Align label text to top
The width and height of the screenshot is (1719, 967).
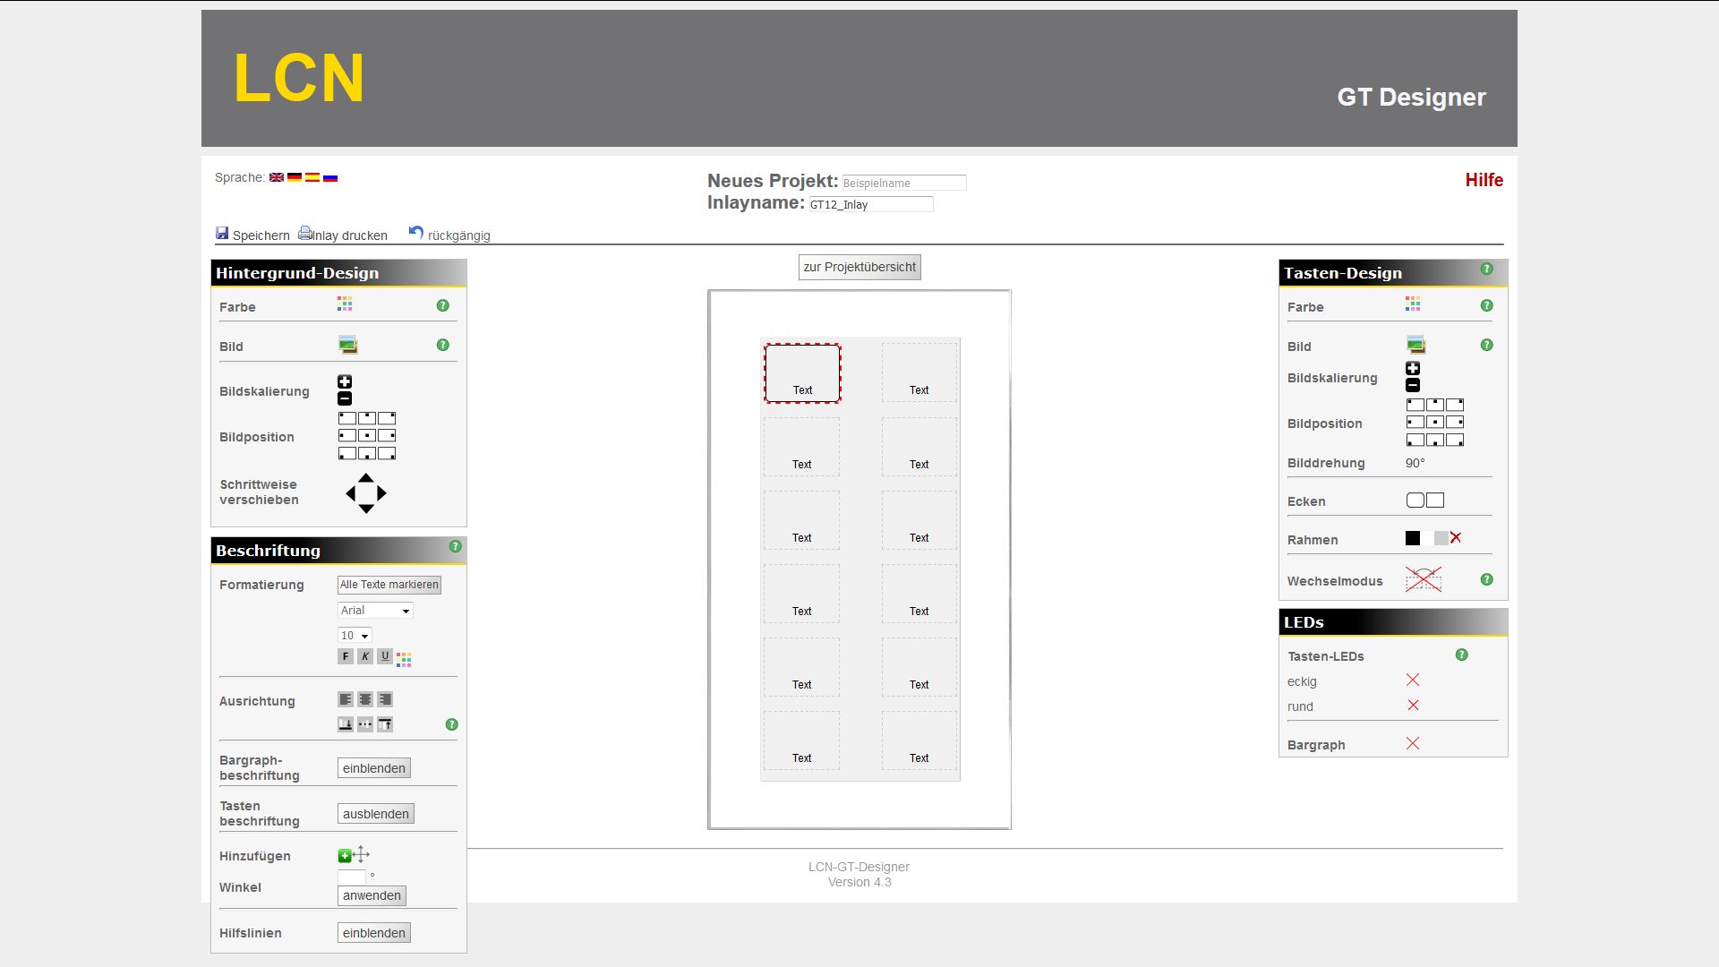[385, 724]
